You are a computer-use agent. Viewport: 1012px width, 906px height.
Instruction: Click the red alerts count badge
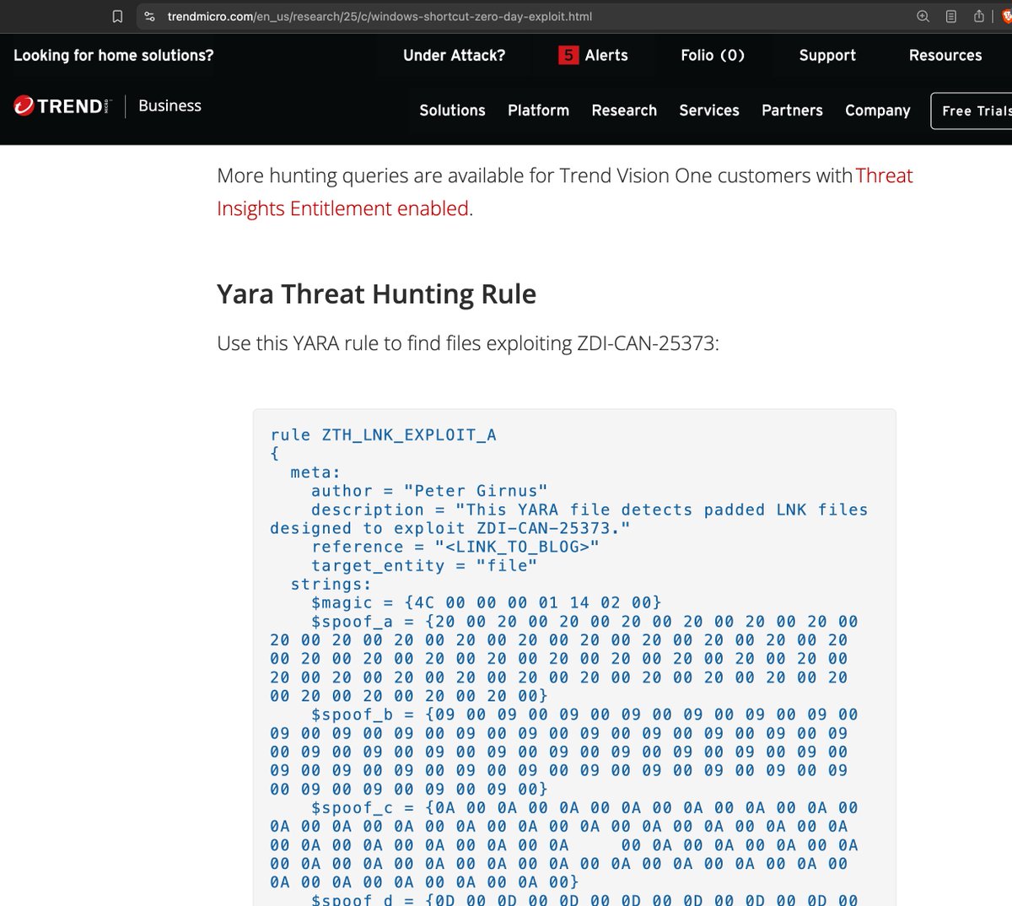(568, 55)
